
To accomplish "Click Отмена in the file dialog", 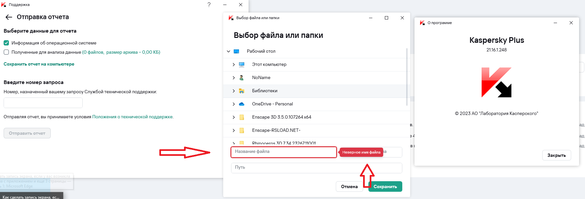I will point(349,186).
